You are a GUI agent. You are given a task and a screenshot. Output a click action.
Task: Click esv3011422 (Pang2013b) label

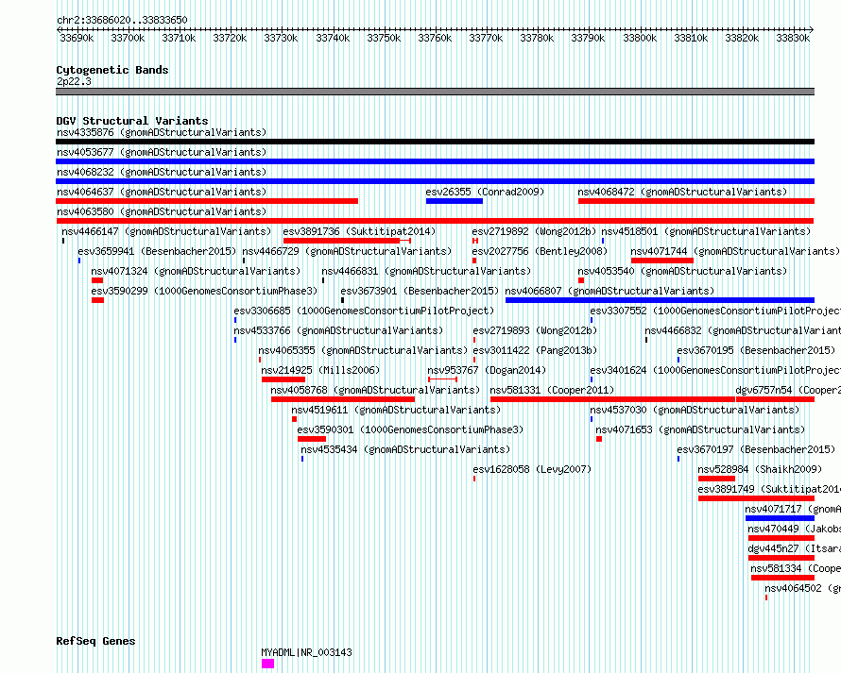[535, 350]
